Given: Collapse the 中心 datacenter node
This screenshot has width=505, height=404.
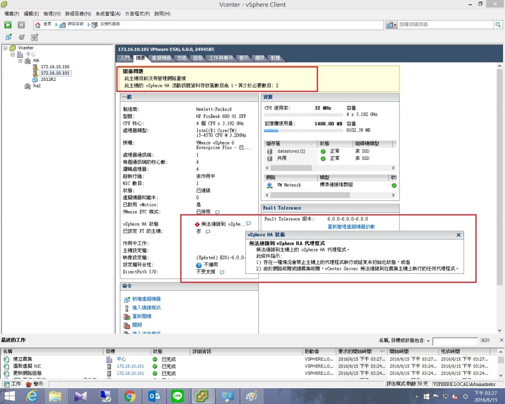Looking at the screenshot, I should pyautogui.click(x=13, y=54).
